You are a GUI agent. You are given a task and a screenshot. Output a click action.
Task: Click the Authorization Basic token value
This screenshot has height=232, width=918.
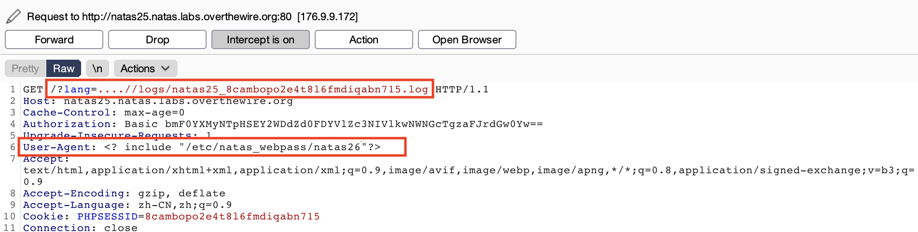pyautogui.click(x=354, y=124)
